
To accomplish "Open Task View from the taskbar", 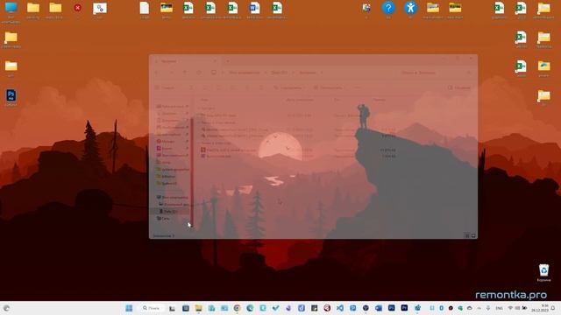I will tap(172, 308).
